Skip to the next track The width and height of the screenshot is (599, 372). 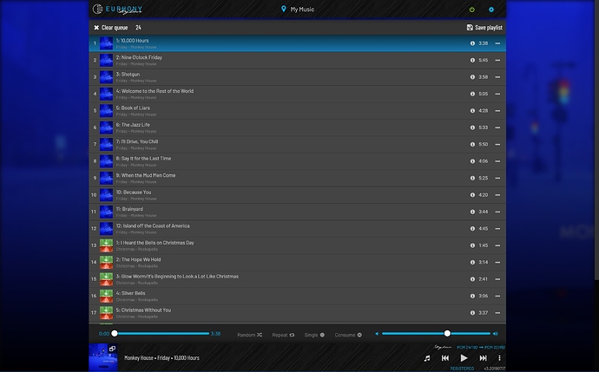pyautogui.click(x=483, y=358)
